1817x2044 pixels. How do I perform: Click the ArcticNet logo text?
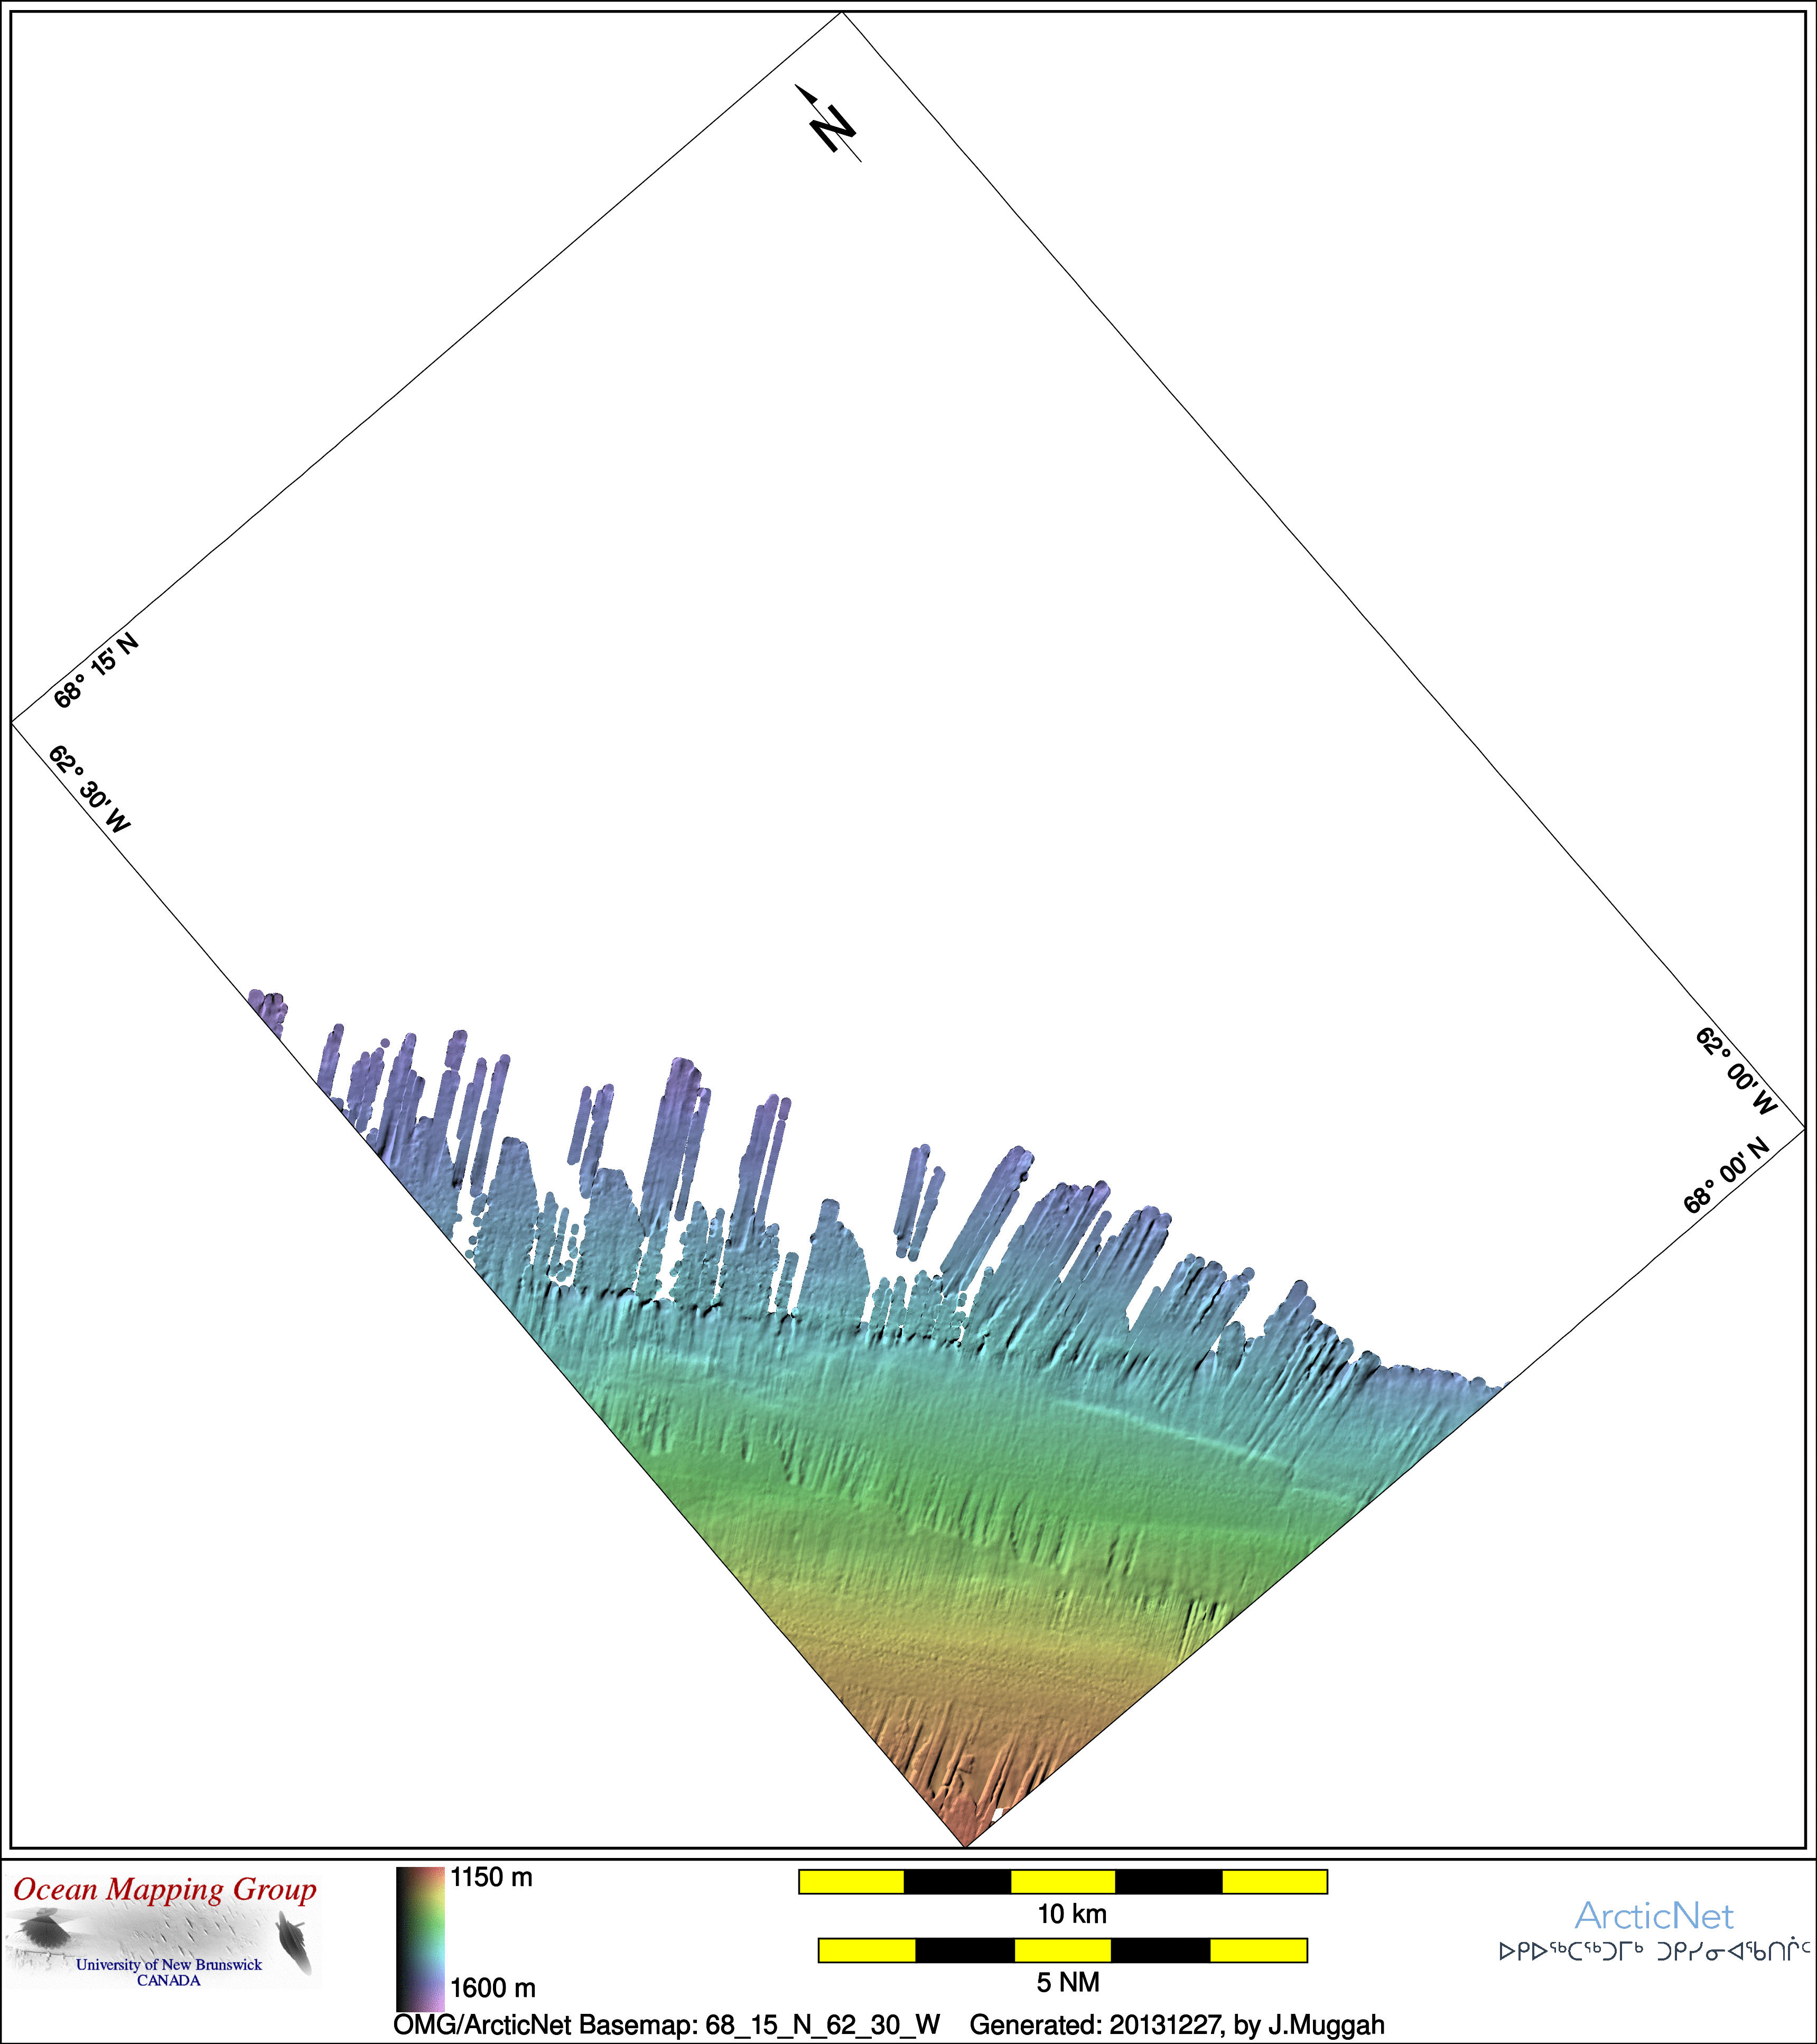click(1653, 1916)
